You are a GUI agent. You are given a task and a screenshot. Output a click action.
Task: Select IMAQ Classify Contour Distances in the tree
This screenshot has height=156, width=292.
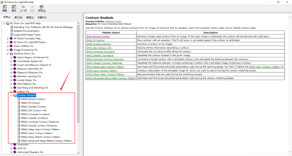39,126
